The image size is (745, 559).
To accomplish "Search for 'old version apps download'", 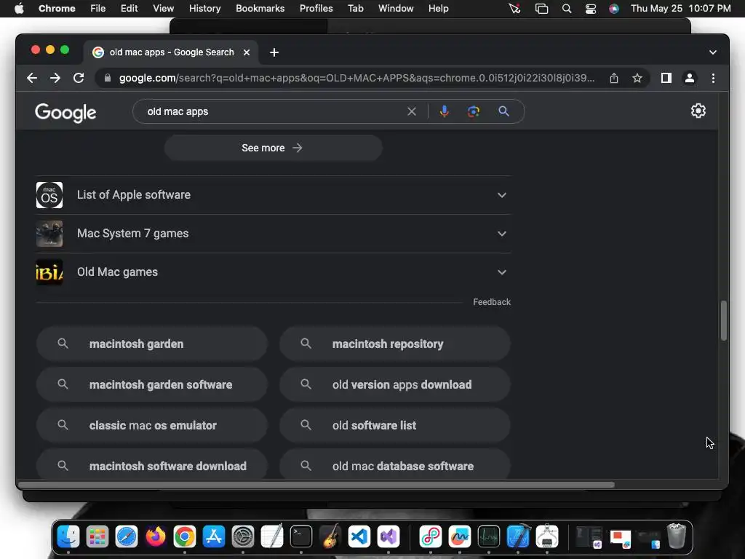I will (x=395, y=384).
